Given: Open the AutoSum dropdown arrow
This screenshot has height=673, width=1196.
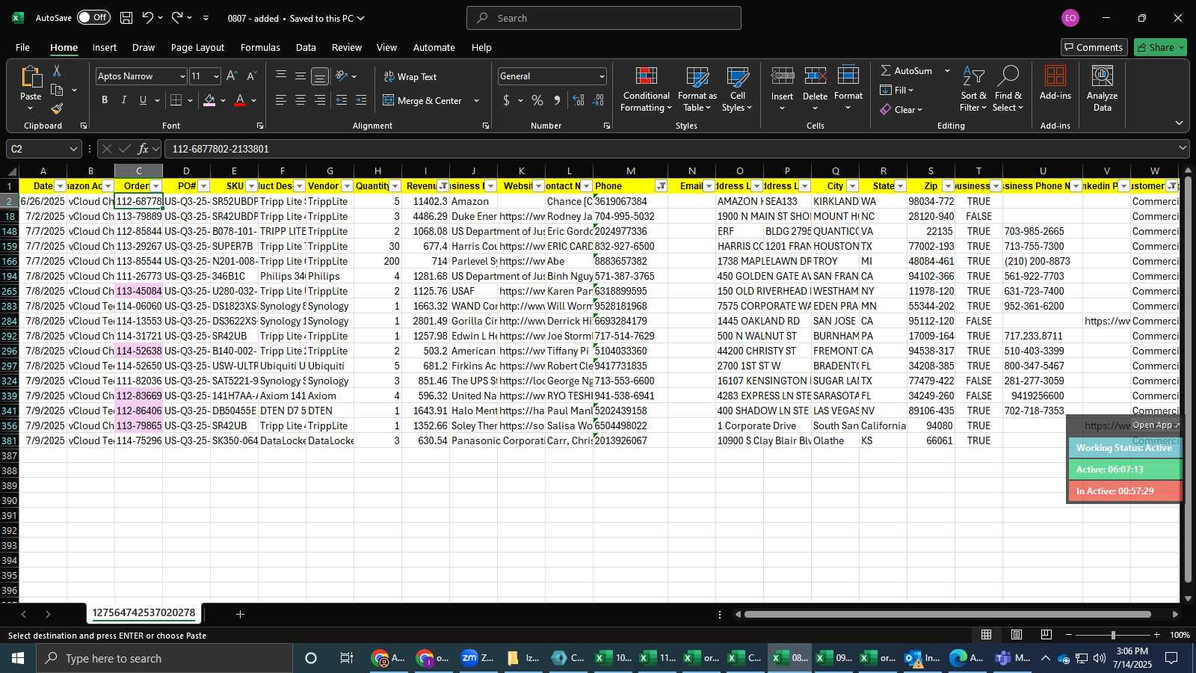Looking at the screenshot, I should pyautogui.click(x=947, y=70).
